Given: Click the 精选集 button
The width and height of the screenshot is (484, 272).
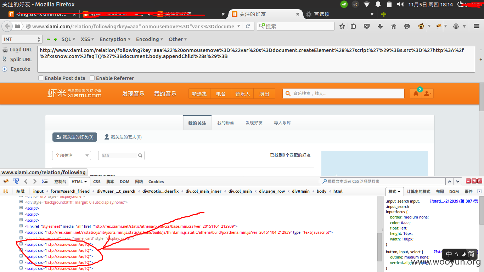Looking at the screenshot, I should [199, 94].
